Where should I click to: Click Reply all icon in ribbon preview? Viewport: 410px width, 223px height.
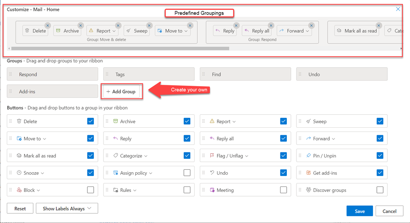[x=246, y=31]
